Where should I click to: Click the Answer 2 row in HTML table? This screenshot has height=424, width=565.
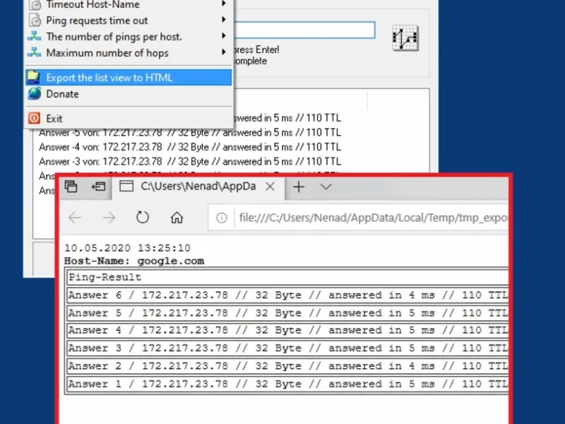pos(287,366)
